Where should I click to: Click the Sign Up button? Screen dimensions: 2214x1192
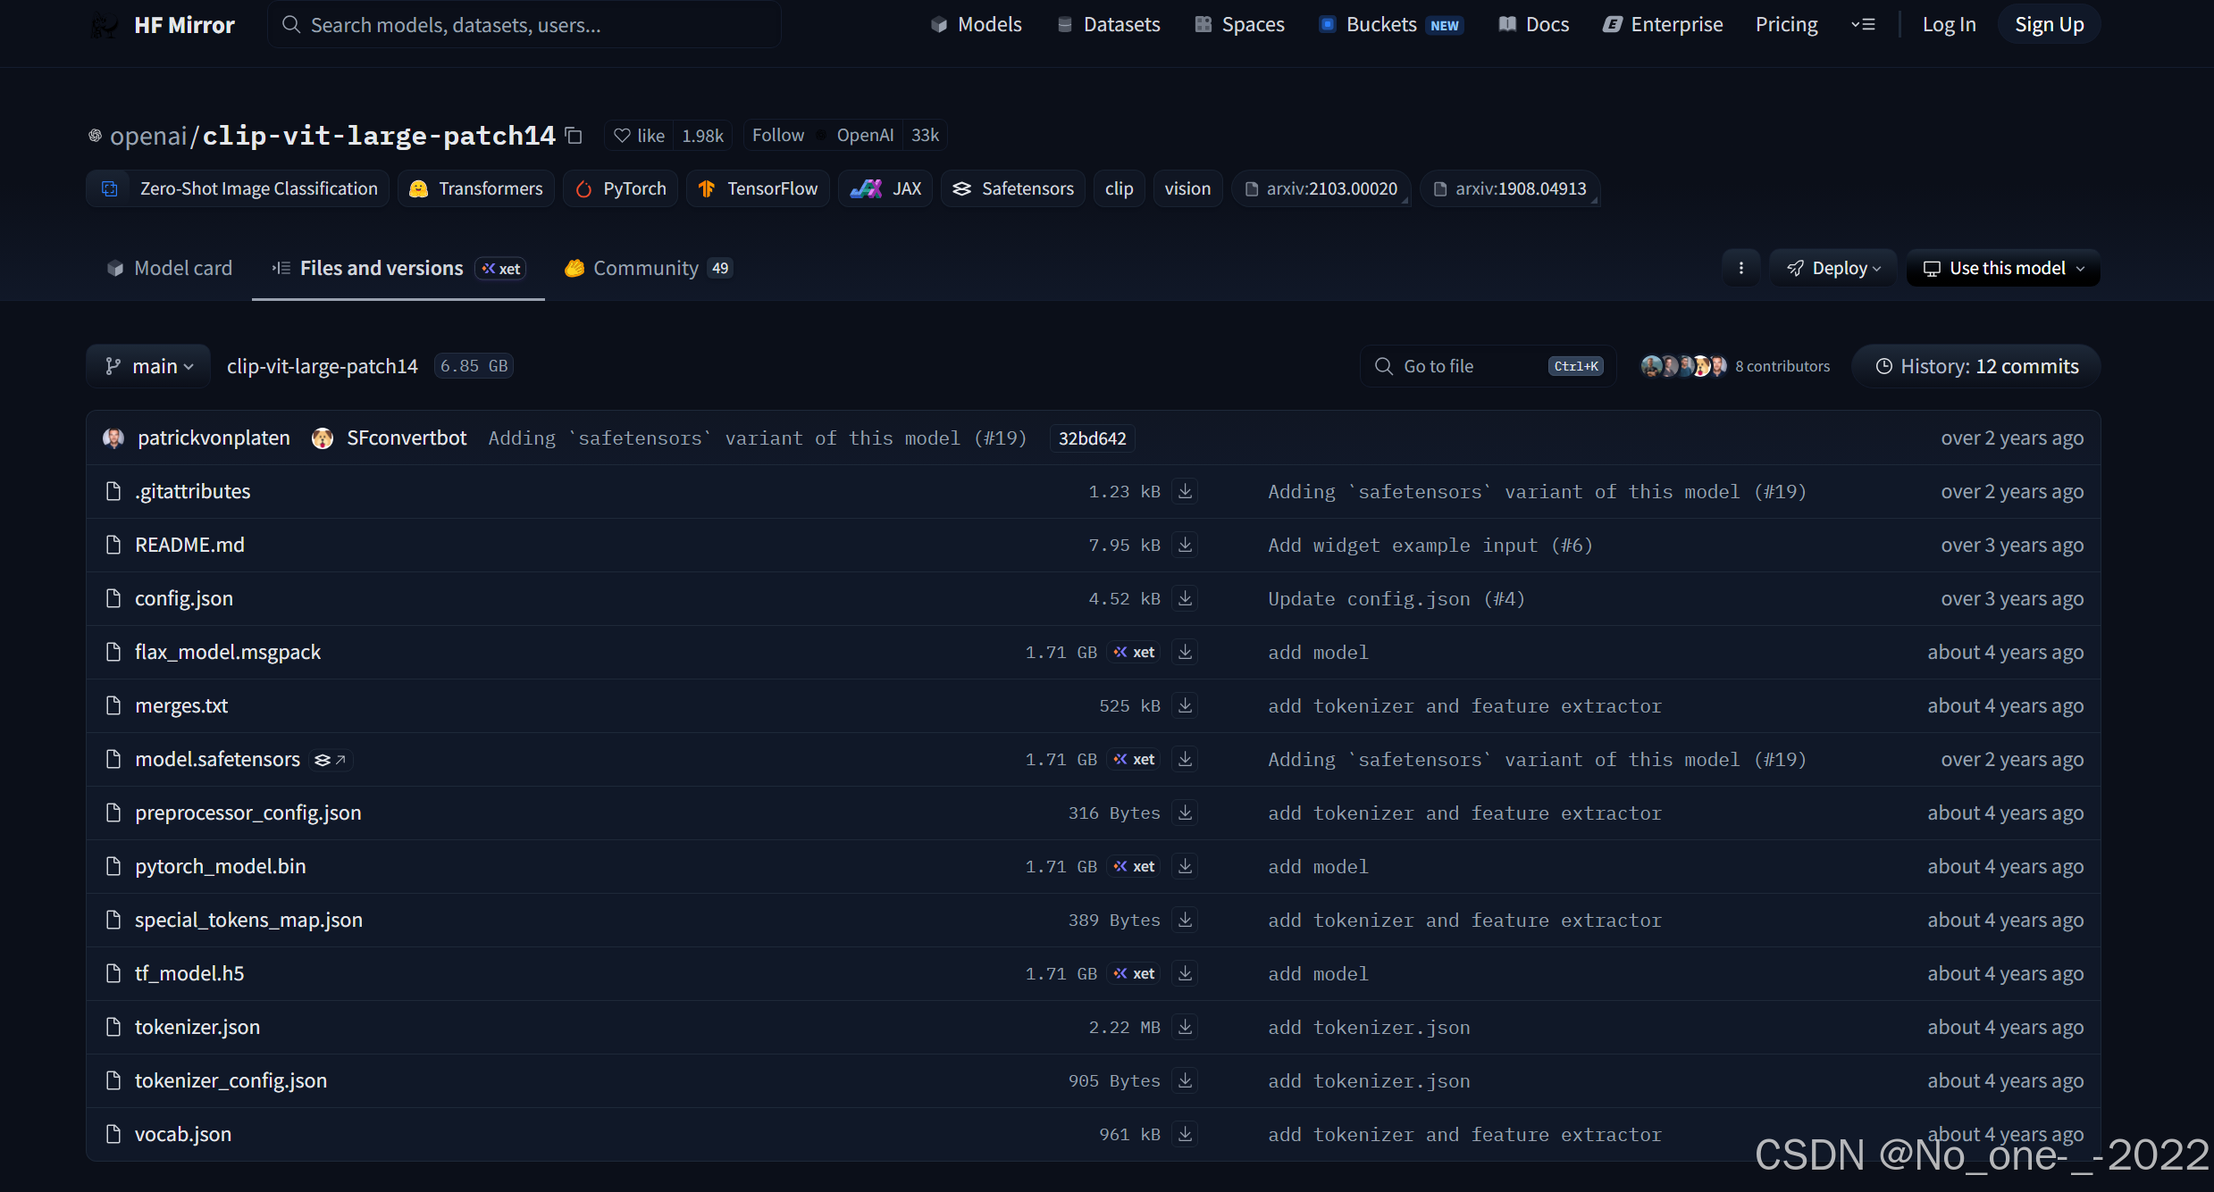tap(2049, 25)
